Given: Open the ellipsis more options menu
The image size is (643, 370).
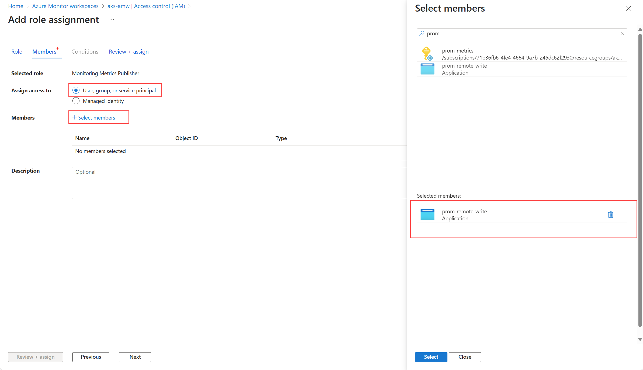Looking at the screenshot, I should click(112, 20).
